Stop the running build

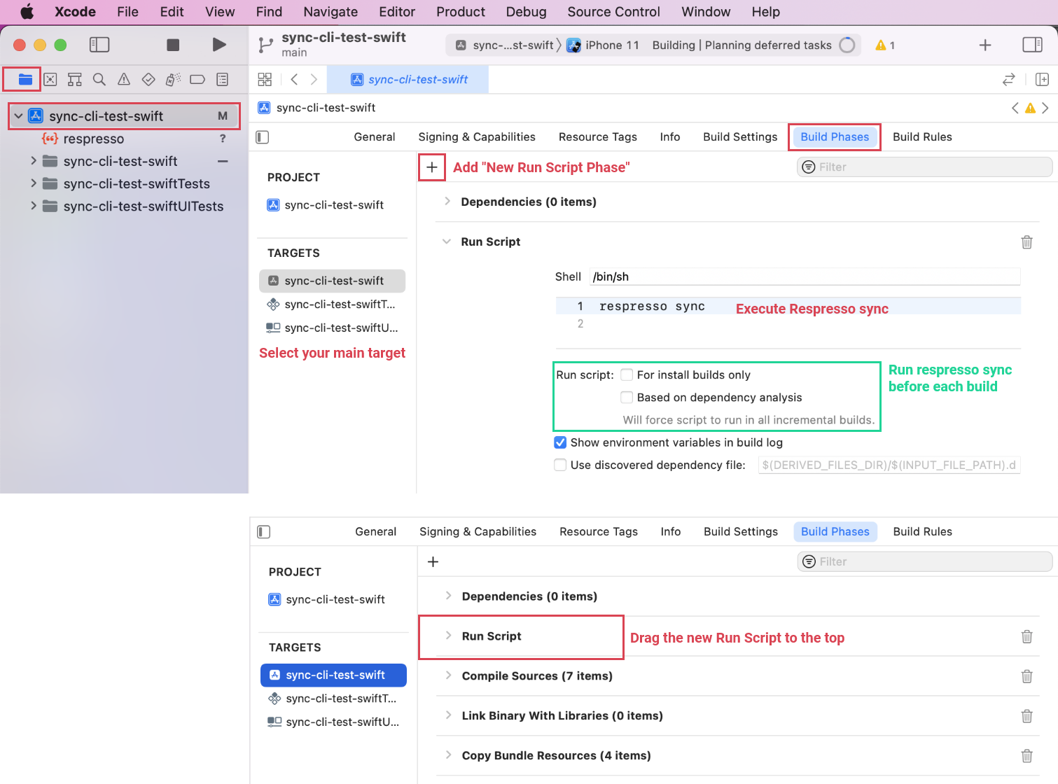tap(173, 45)
